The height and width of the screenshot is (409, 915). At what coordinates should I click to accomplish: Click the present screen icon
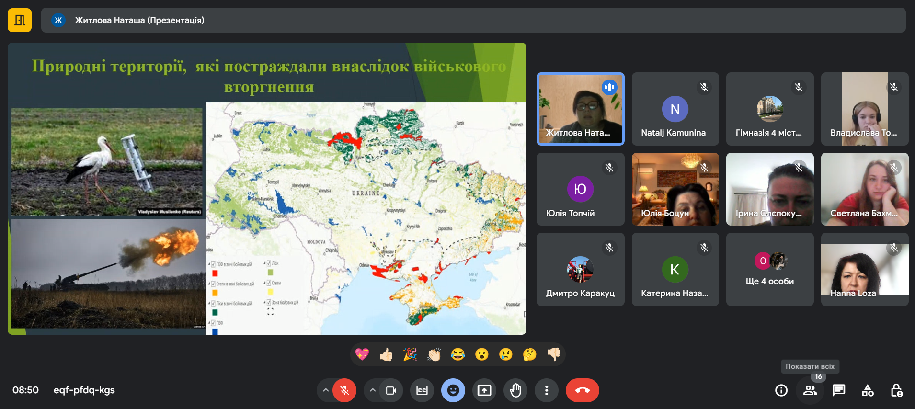(484, 390)
